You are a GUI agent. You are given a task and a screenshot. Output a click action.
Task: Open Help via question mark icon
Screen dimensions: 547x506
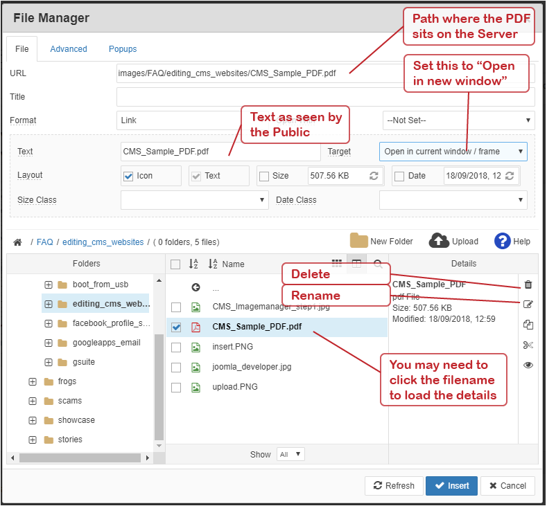coord(503,241)
